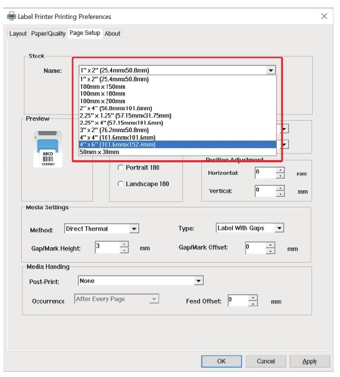Image resolution: width=340 pixels, height=377 pixels.
Task: Click the printer icon in the title bar
Action: click(x=11, y=16)
